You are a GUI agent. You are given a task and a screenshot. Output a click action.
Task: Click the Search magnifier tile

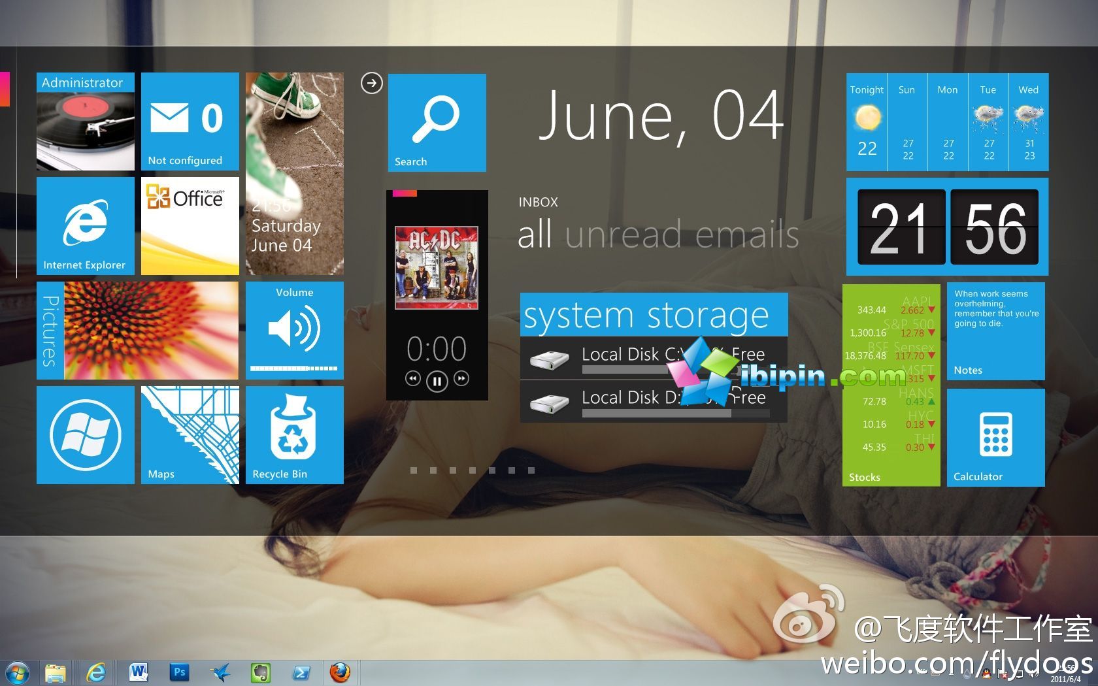(437, 122)
